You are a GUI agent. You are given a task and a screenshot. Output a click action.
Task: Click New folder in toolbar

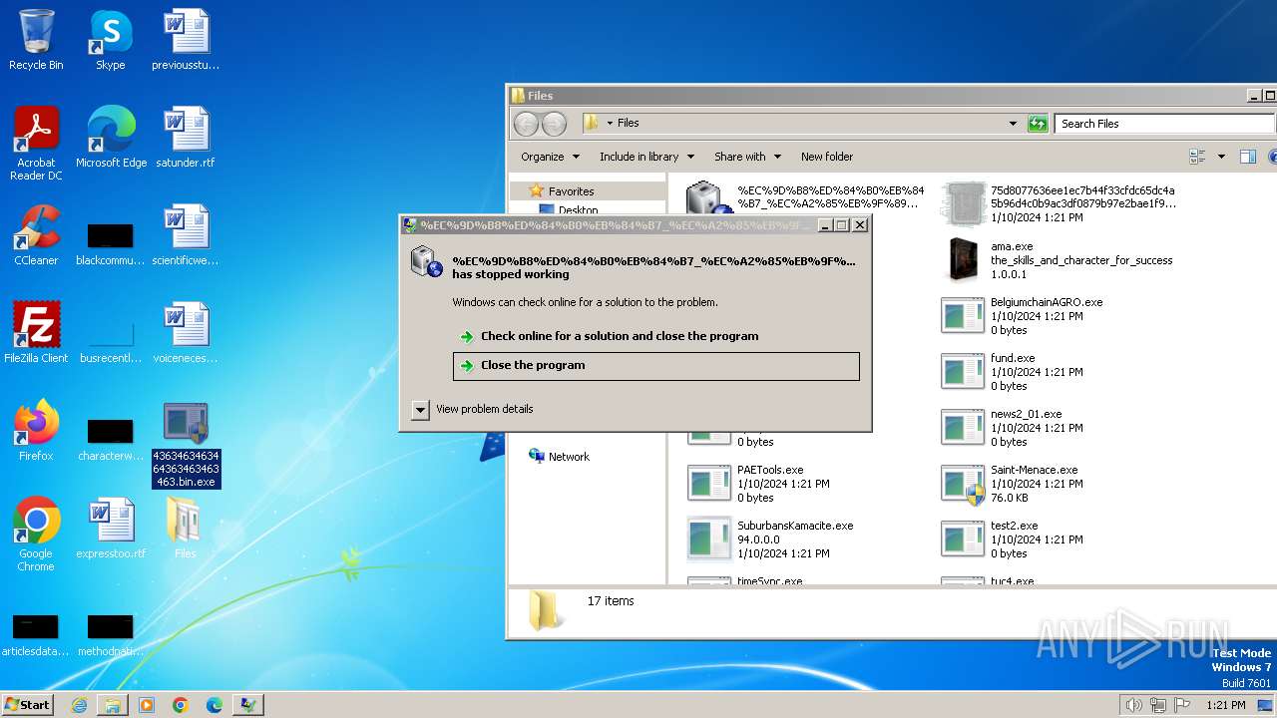click(x=827, y=157)
